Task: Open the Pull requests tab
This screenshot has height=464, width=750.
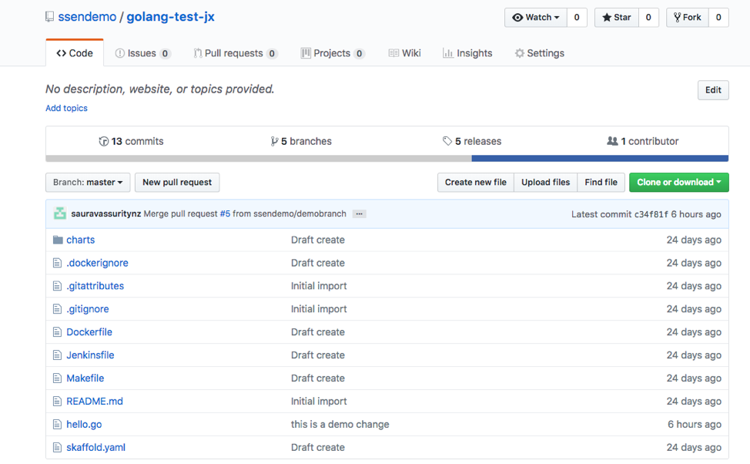Action: tap(236, 53)
